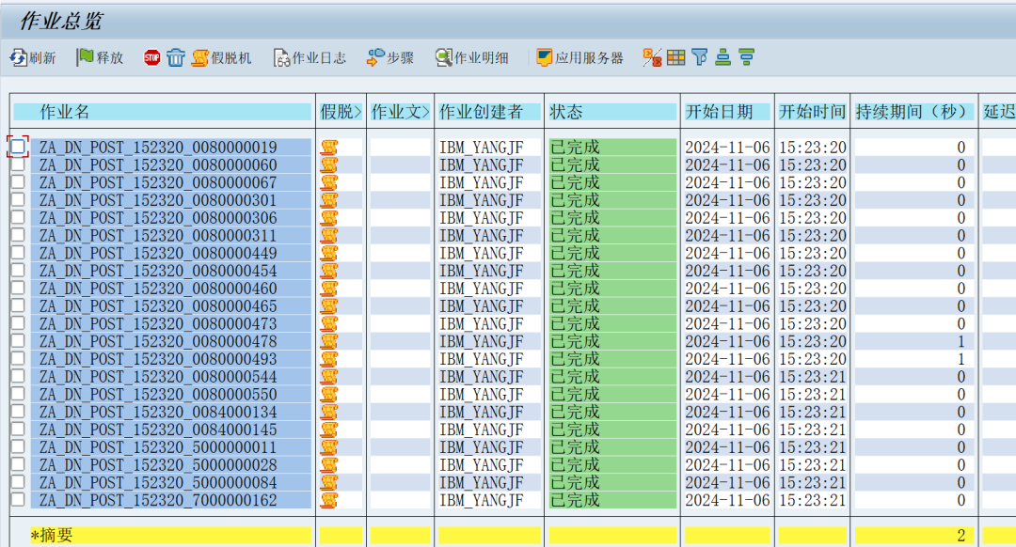1016x547 pixels.
Task: Tick checkbox for job ZA_DN_POST_152320_0080000019
Action: (18, 147)
